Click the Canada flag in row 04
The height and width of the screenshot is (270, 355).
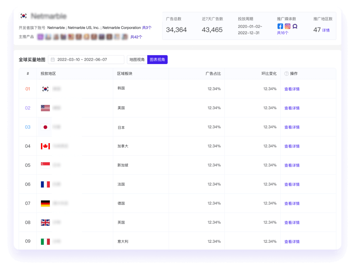[x=45, y=146]
